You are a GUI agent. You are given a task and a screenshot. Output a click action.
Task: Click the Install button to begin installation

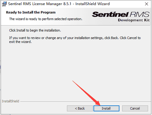[106, 108]
